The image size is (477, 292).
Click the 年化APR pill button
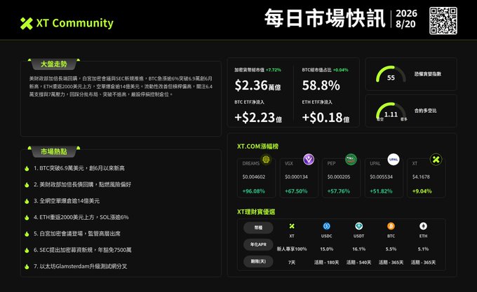[258, 244]
